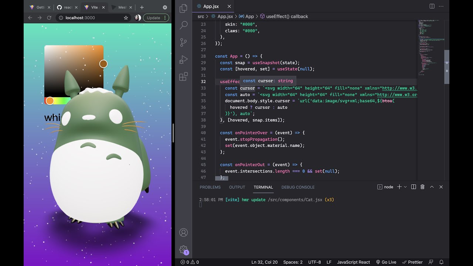Viewport: 473px width, 266px height.
Task: Change the end of line sequence LF
Action: click(x=329, y=262)
